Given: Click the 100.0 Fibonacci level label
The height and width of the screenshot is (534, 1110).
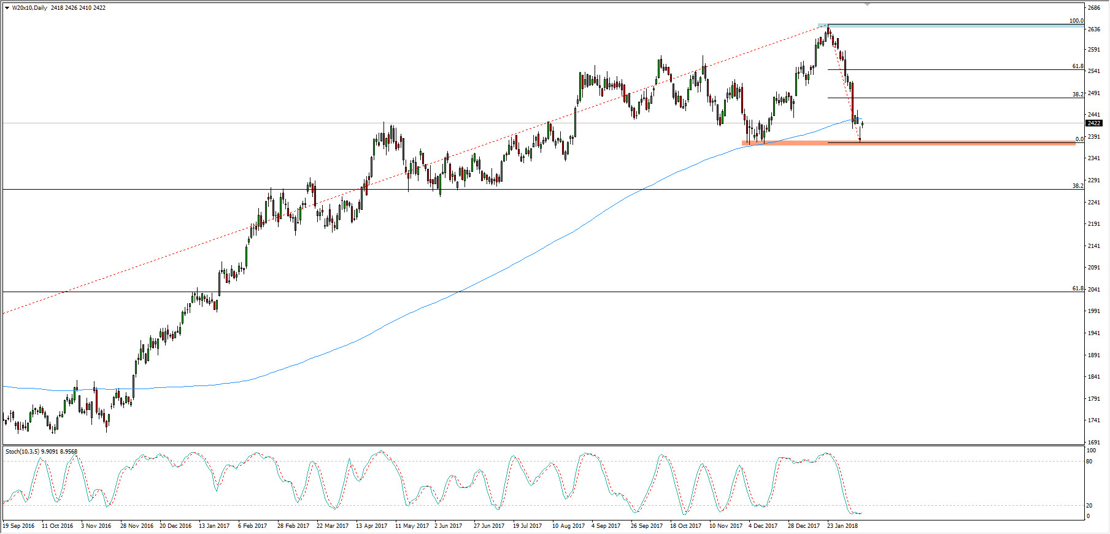Looking at the screenshot, I should (1076, 21).
